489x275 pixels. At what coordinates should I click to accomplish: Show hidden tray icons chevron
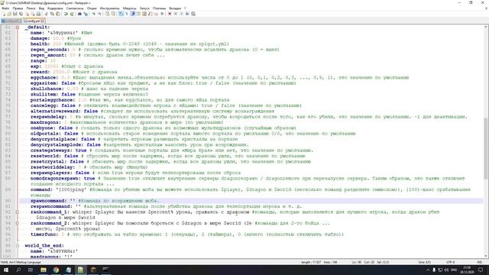point(428,270)
